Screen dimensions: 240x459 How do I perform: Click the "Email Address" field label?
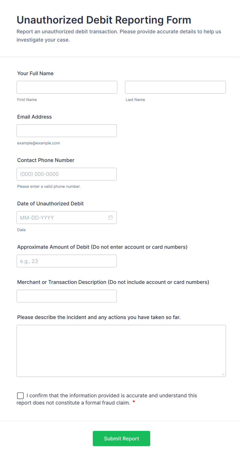click(x=35, y=117)
